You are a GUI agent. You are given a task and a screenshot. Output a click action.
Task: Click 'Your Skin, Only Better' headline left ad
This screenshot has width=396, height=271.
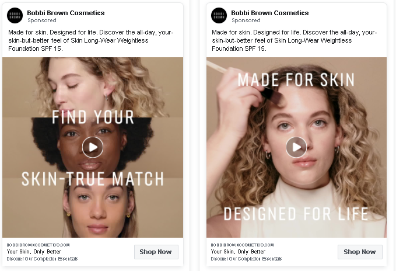[x=34, y=252]
